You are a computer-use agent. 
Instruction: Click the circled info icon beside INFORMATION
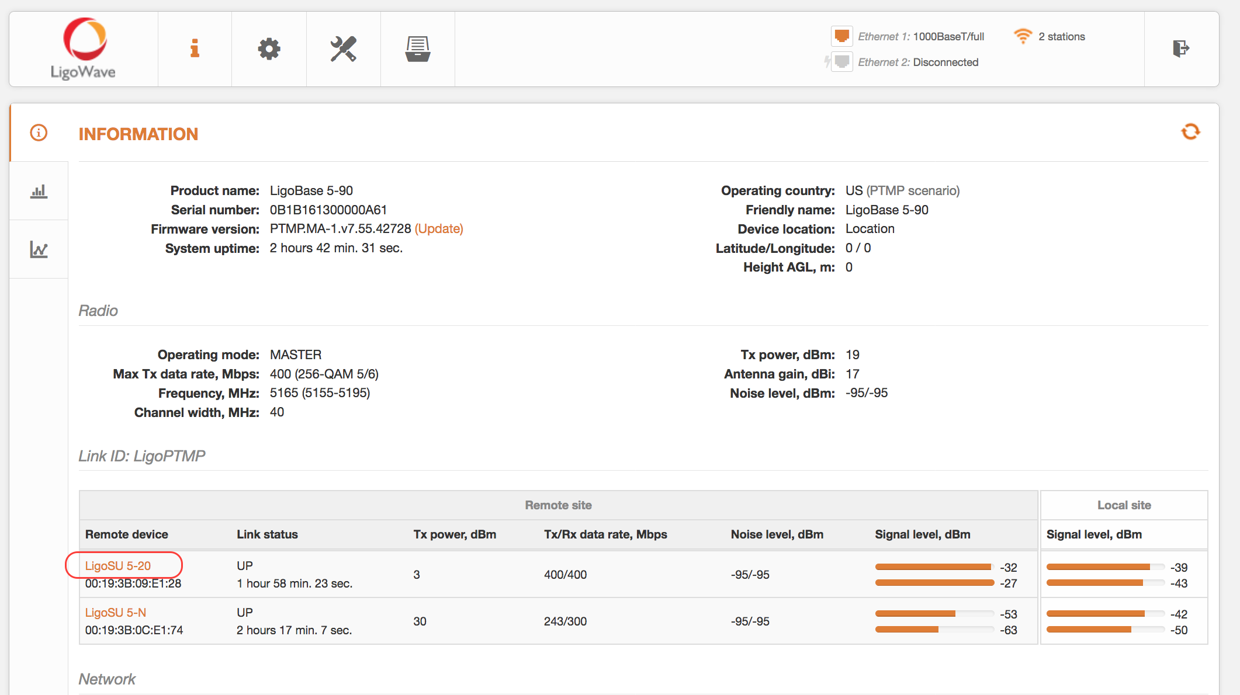tap(39, 133)
